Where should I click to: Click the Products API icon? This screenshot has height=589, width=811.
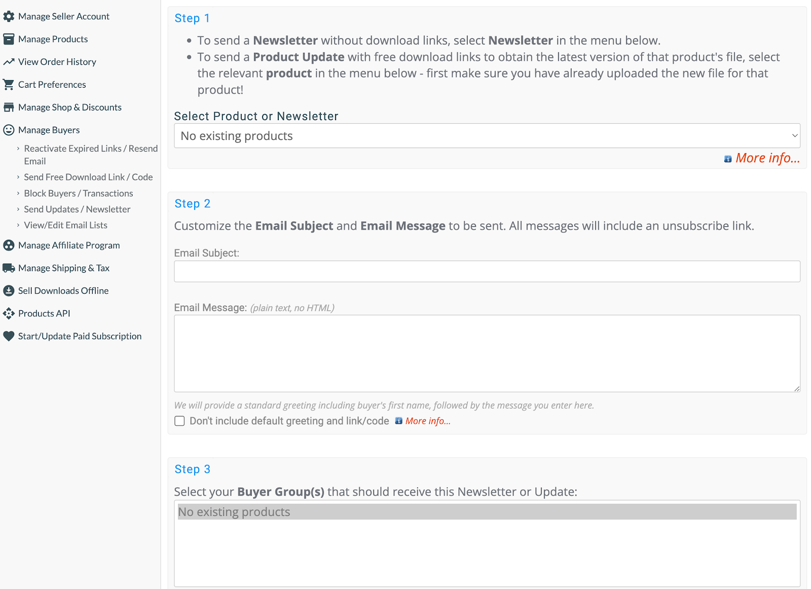coord(9,313)
